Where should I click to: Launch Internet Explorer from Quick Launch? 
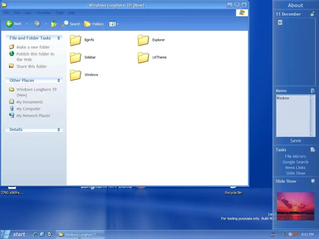(35, 234)
